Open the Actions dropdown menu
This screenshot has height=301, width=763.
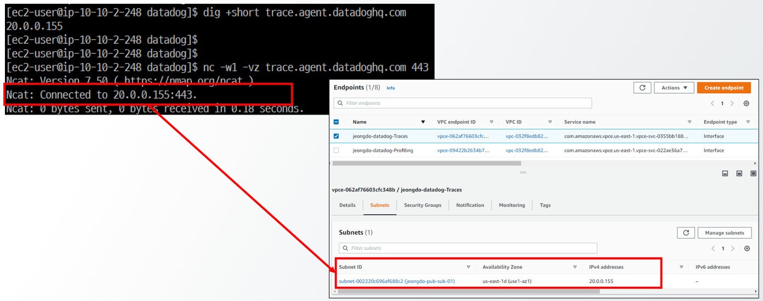pos(674,88)
